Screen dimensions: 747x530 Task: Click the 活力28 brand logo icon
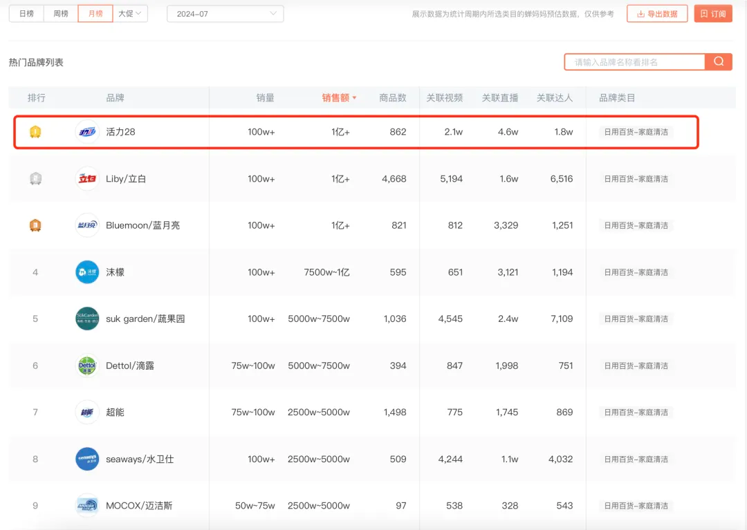(x=87, y=132)
